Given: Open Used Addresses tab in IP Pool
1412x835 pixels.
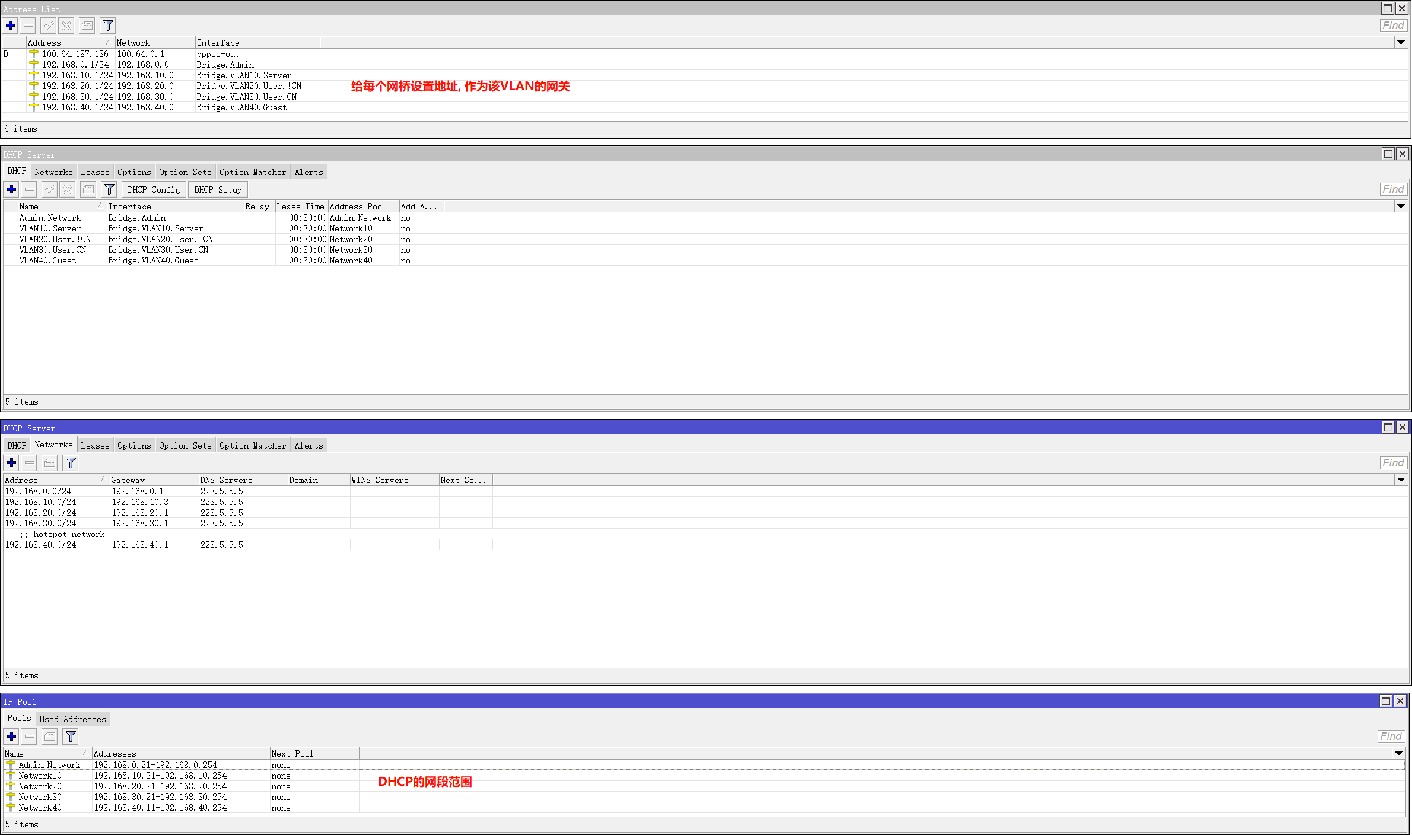Looking at the screenshot, I should tap(72, 719).
